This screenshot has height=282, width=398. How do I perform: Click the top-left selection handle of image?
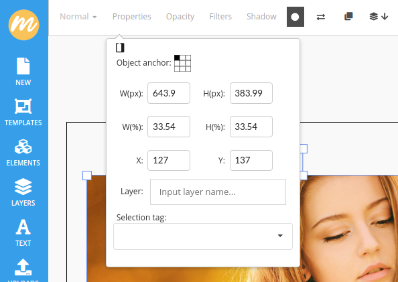tap(87, 175)
